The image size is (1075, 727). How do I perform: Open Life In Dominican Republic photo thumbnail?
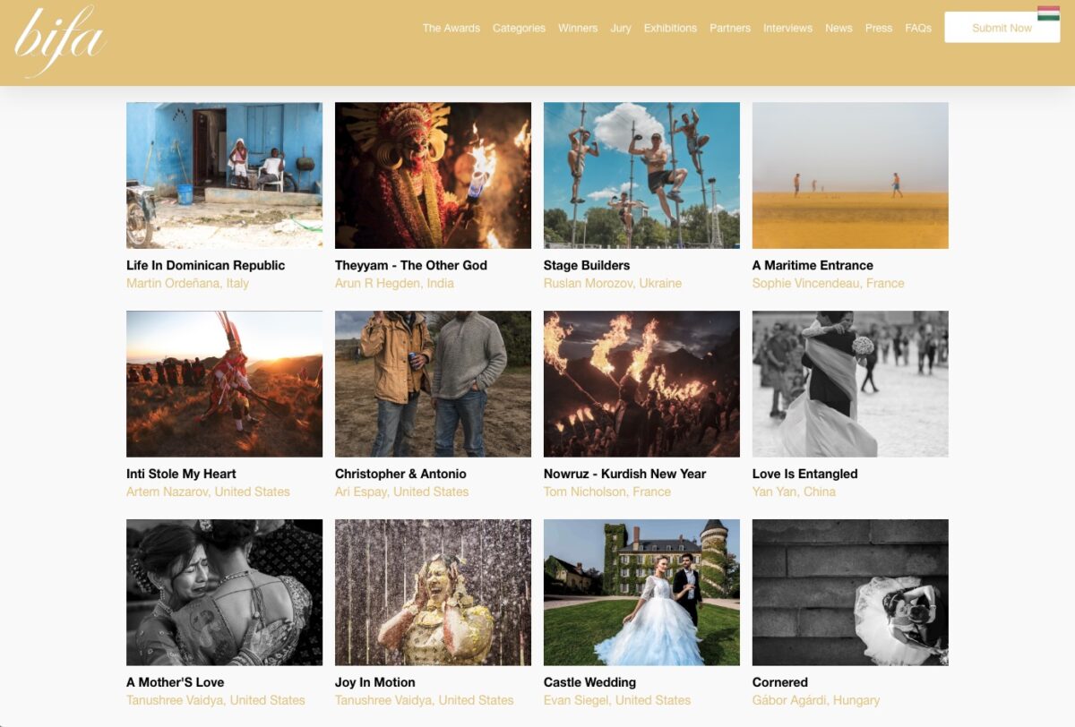(x=224, y=175)
